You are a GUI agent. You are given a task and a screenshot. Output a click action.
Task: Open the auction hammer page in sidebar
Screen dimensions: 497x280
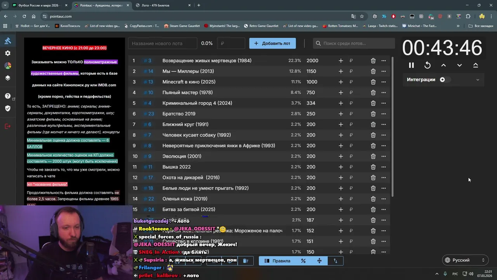pyautogui.click(x=8, y=40)
